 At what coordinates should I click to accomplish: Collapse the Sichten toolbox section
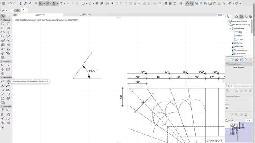click(2, 62)
